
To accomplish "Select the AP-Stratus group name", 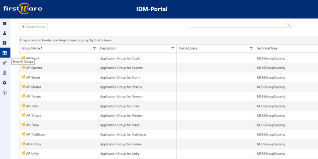I will [34, 87].
